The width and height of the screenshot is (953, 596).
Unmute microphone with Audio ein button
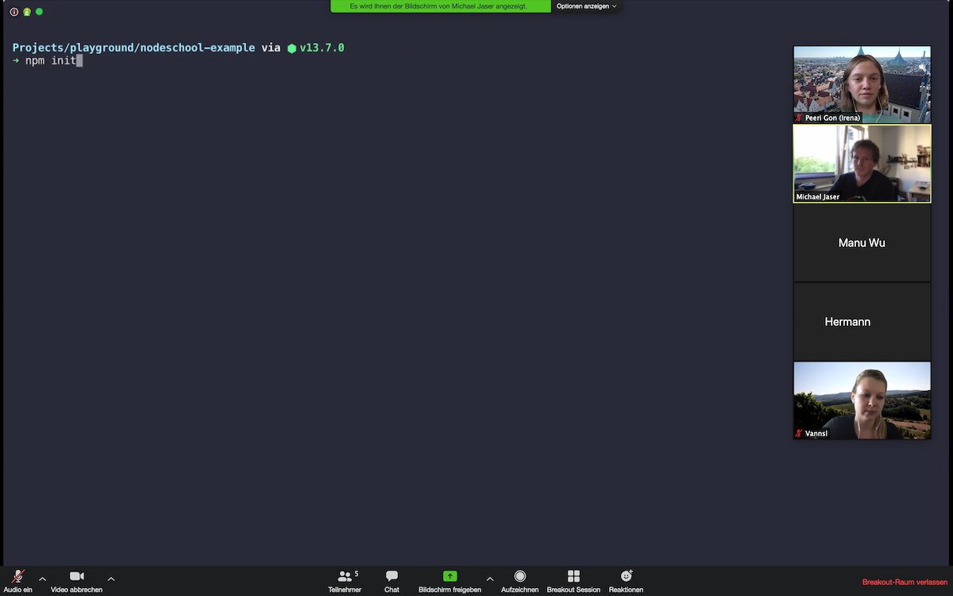click(17, 581)
